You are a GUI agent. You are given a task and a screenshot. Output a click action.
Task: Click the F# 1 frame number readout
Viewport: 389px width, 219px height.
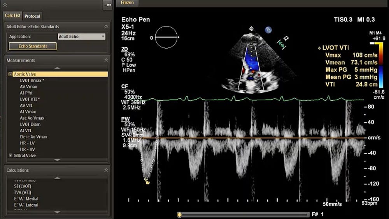318,214
